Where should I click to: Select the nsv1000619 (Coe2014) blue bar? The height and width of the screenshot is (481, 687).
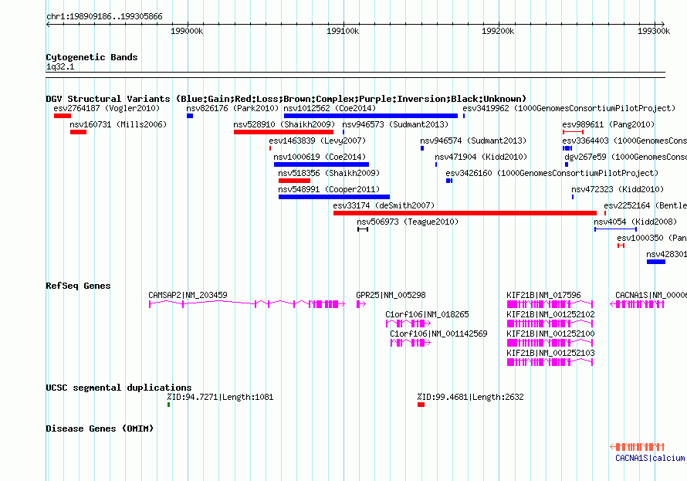tap(322, 164)
